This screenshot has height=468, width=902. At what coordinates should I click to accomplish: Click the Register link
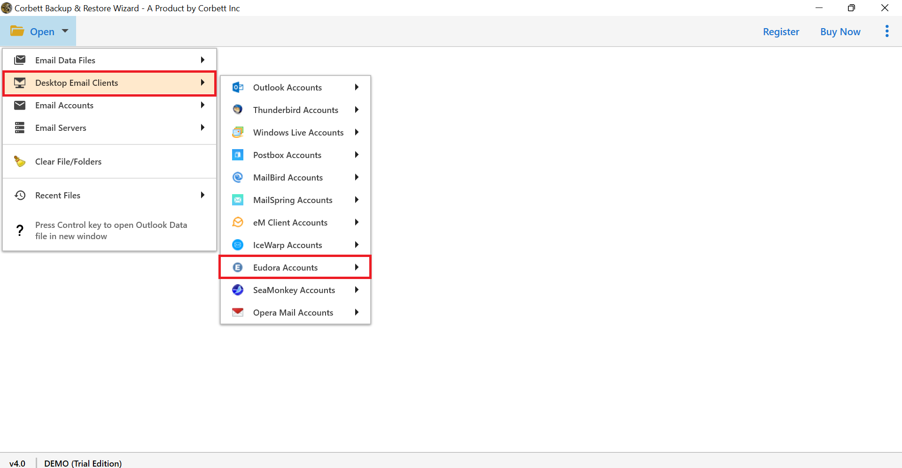coord(781,31)
